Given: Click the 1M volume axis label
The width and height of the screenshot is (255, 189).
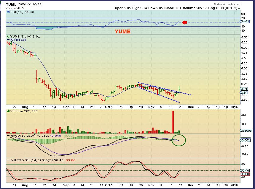Looking at the screenshot, I should pos(243,124).
